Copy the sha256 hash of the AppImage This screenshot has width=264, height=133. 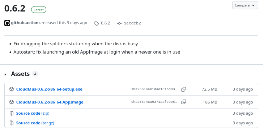184,102
